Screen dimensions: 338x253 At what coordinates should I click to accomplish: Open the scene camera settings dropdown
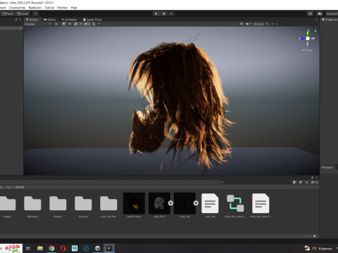click(249, 24)
